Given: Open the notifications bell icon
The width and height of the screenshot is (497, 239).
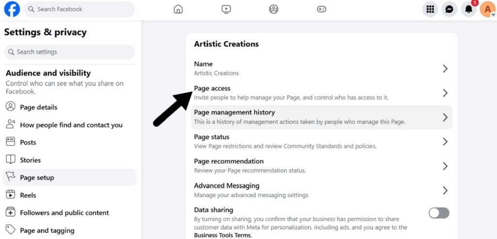Looking at the screenshot, I should point(468,9).
